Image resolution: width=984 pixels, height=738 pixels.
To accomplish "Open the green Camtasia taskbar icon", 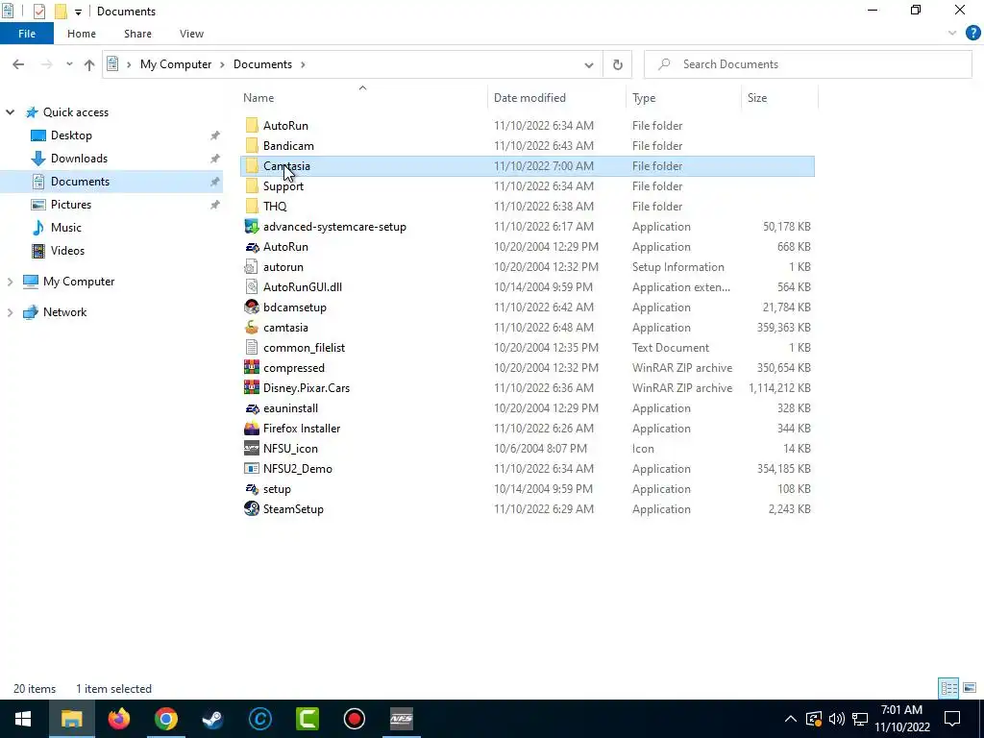I will [x=307, y=719].
